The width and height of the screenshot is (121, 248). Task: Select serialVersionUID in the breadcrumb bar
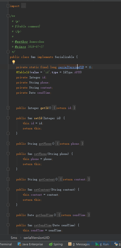36,238
